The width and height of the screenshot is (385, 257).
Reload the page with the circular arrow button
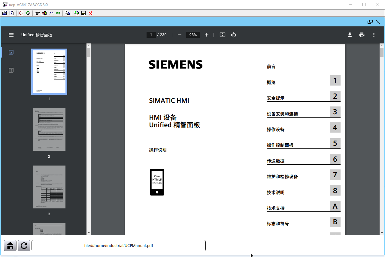tap(24, 246)
